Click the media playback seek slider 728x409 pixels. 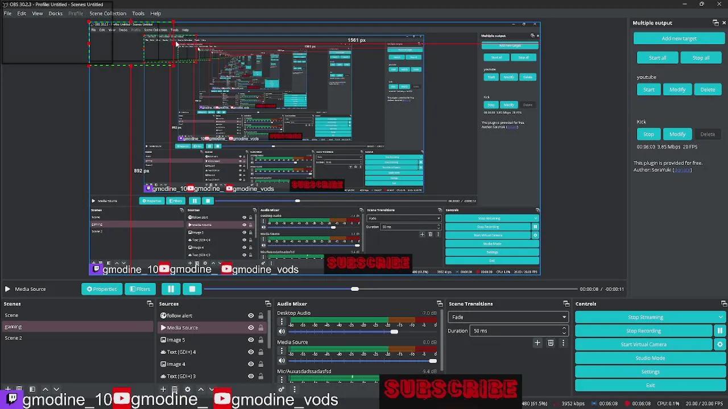pyautogui.click(x=390, y=289)
